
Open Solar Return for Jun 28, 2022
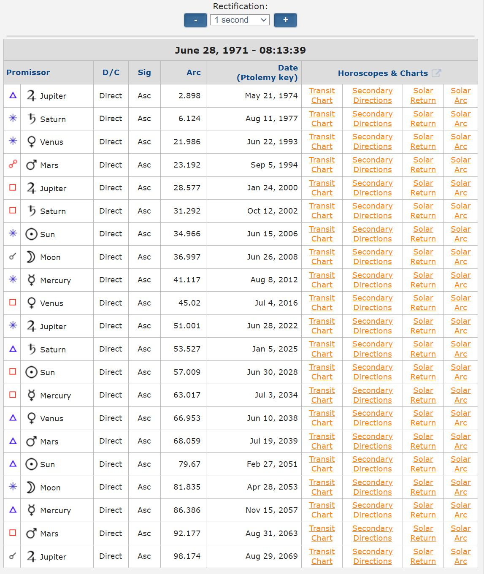pyautogui.click(x=423, y=326)
